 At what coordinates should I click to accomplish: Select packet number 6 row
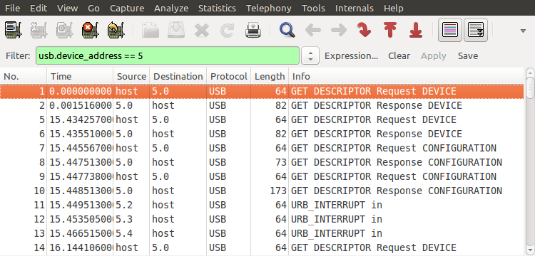(x=262, y=134)
